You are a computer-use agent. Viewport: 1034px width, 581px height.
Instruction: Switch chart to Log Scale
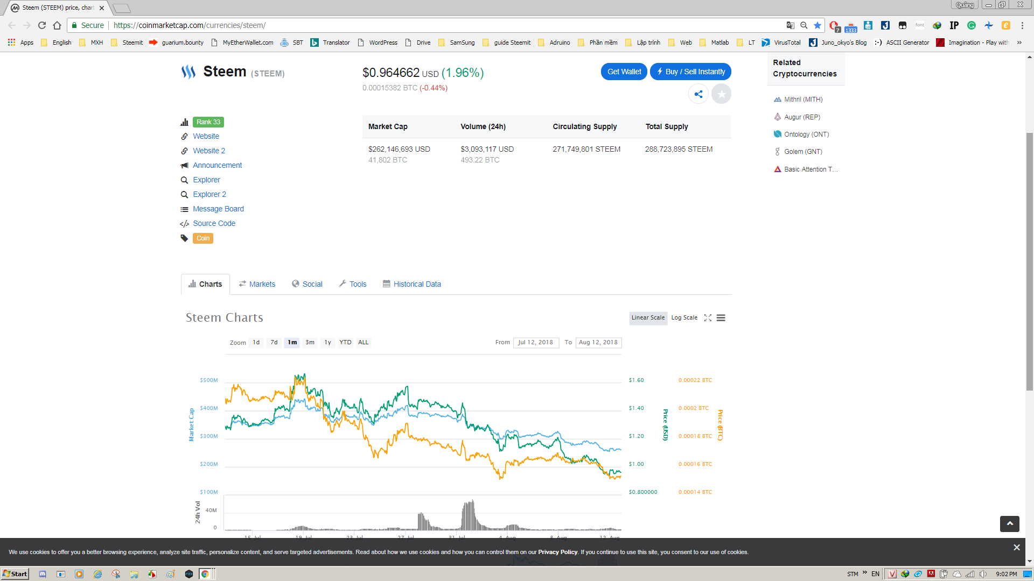click(684, 318)
